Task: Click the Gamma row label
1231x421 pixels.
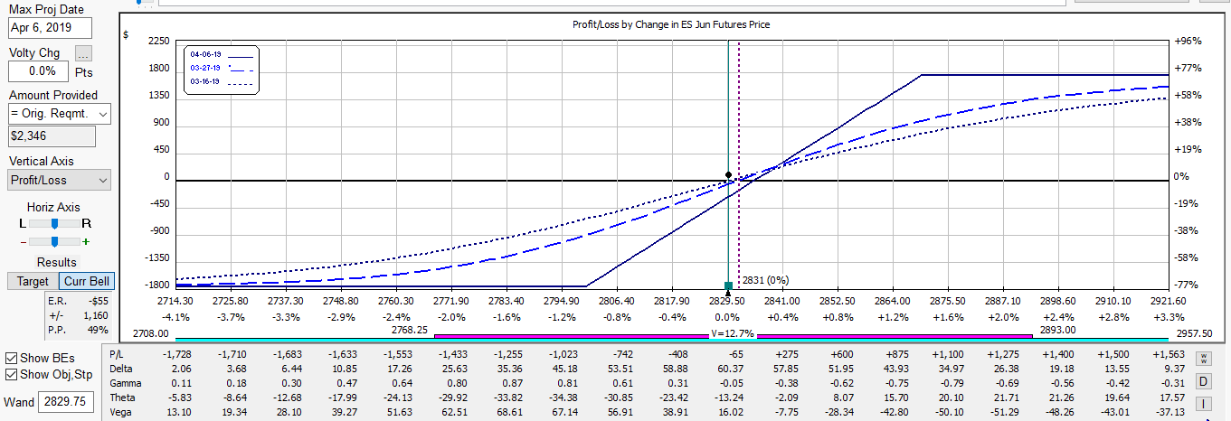Action: (x=126, y=383)
